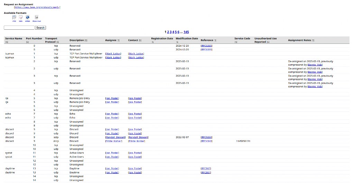
Task: Open Mark Lottor contact link in tcpmux udp row
Action: click(x=136, y=57)
